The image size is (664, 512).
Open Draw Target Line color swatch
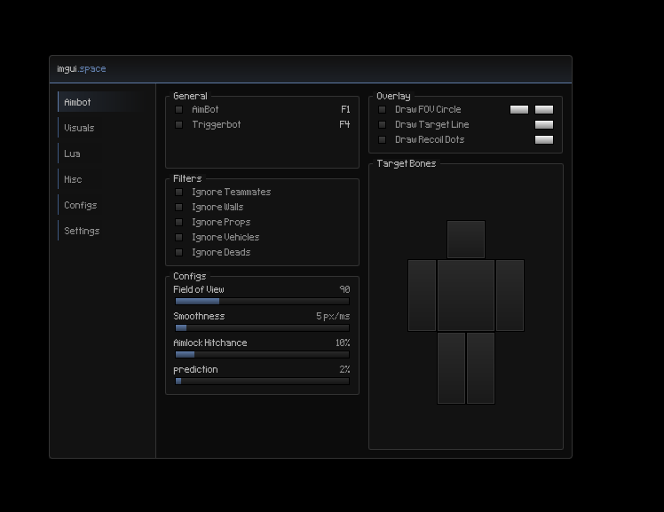[x=544, y=125]
